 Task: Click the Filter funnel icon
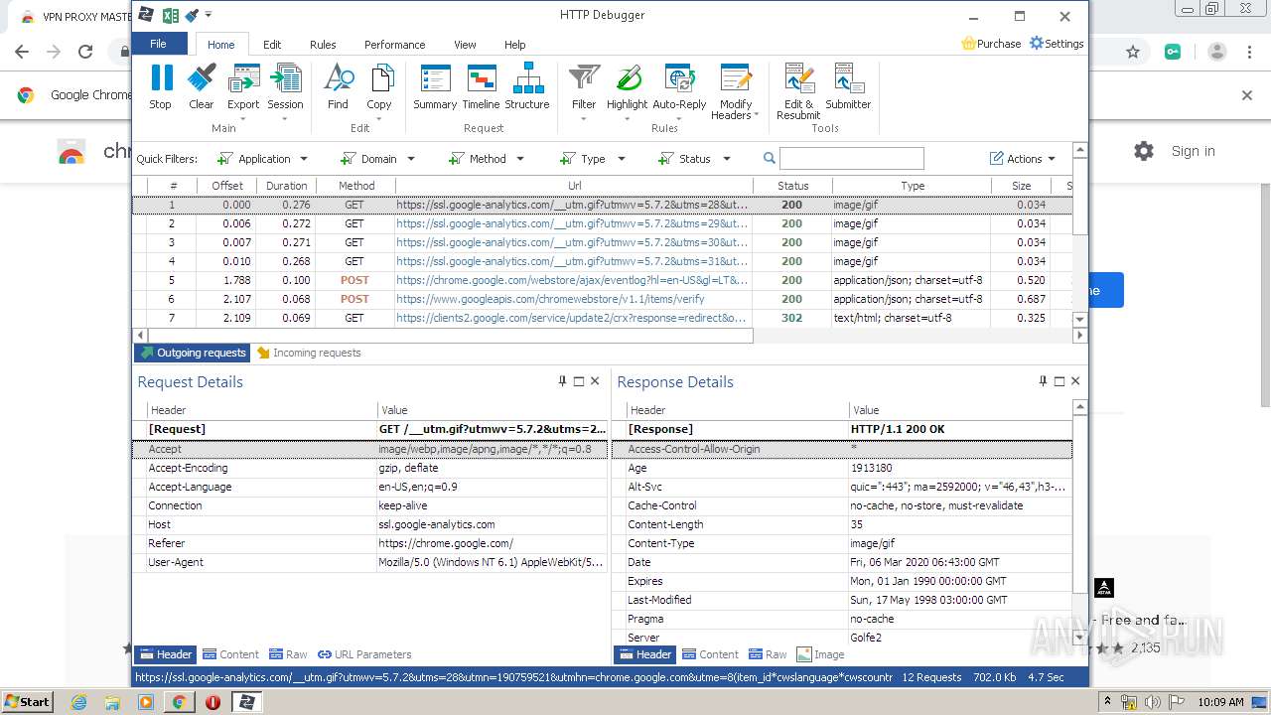click(584, 77)
